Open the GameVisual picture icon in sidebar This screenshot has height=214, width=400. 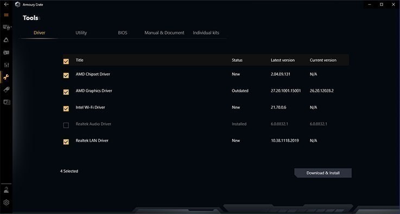6,53
